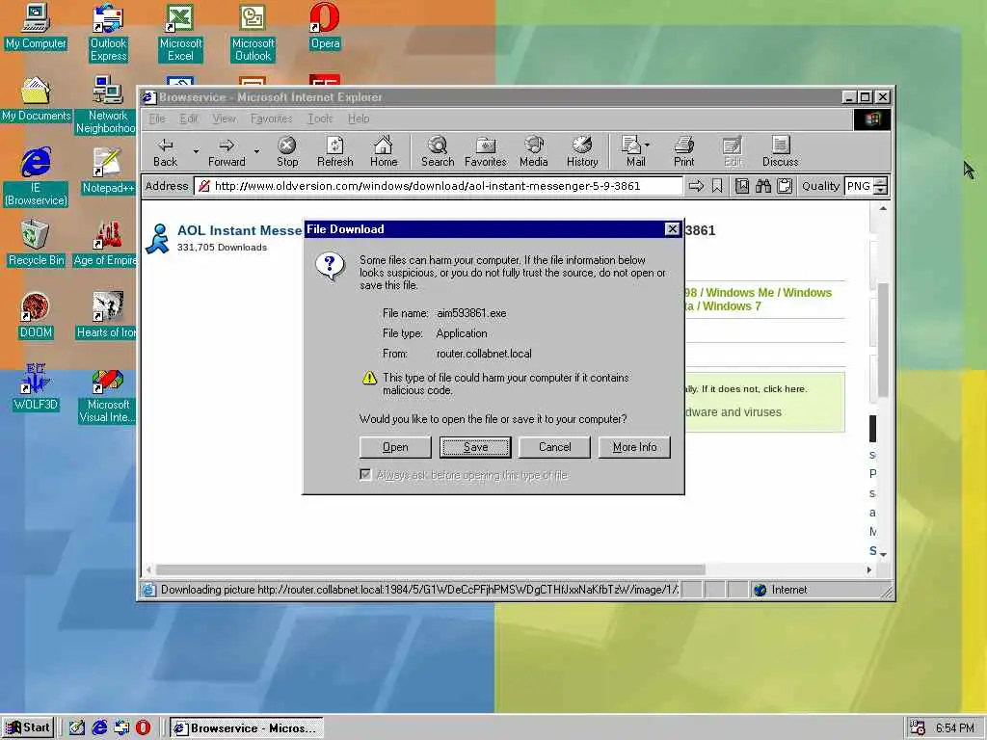Click the vertical scrollbar up arrow

coord(883,208)
